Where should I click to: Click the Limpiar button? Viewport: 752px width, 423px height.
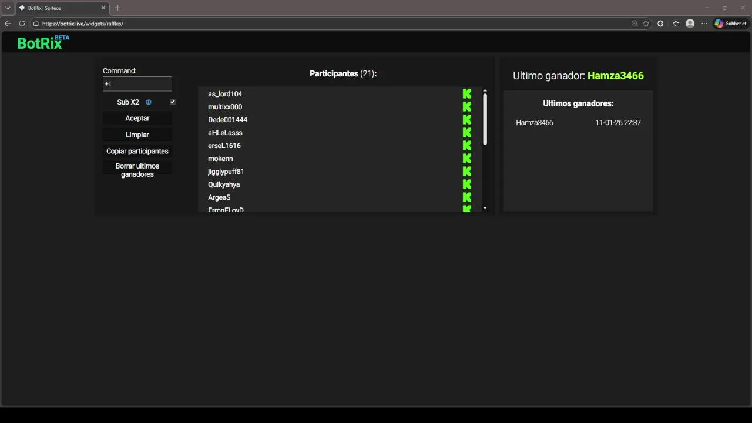[x=137, y=135]
